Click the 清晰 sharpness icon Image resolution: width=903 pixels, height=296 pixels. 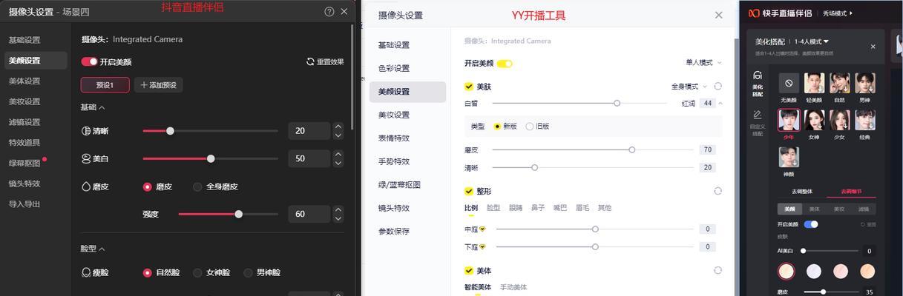[x=86, y=131]
